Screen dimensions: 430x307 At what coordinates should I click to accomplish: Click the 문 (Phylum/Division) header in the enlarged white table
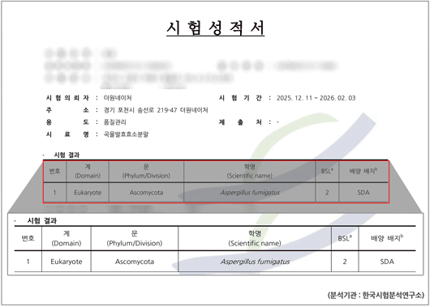click(135, 238)
